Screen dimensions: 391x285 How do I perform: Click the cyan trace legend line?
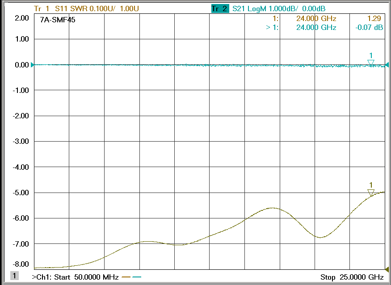pyautogui.click(x=137, y=277)
